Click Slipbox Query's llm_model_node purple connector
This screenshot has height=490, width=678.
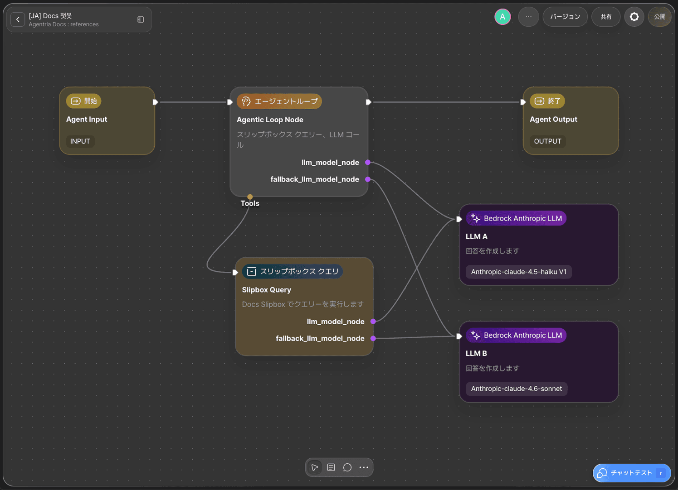tap(373, 322)
